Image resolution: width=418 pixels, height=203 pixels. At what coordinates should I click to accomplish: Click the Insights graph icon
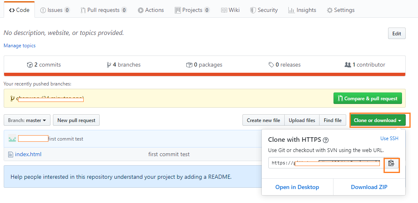pyautogui.click(x=291, y=10)
